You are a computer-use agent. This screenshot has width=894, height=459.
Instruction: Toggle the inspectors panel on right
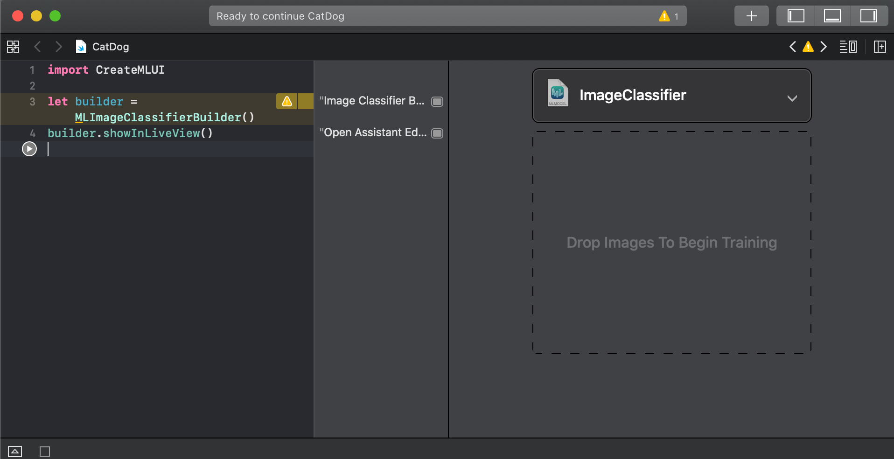[868, 16]
